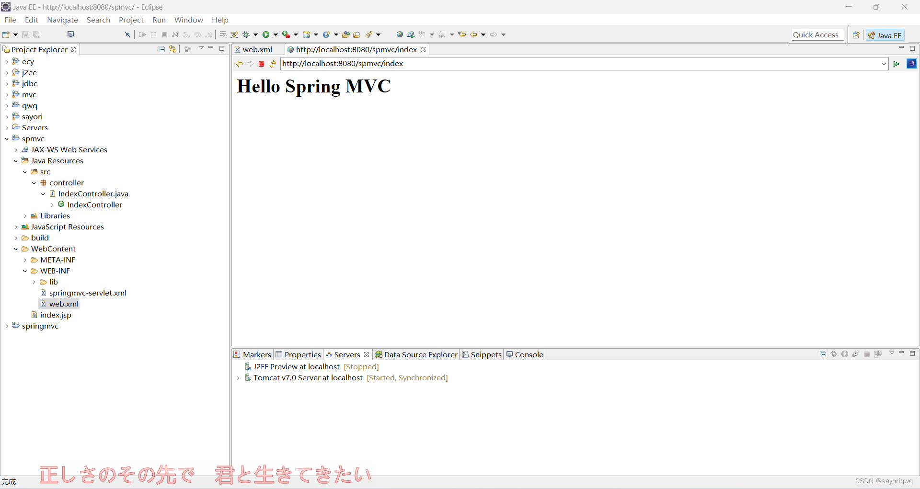Collapse All in Project Explorer toolbar
920x489 pixels.
click(x=161, y=49)
